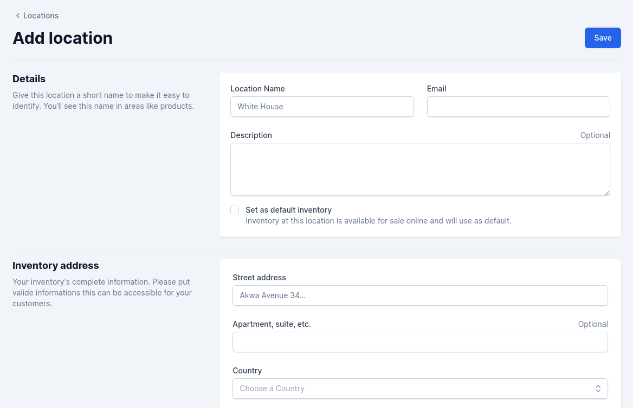Click the 'Email' field label
This screenshot has width=633, height=408.
[436, 89]
